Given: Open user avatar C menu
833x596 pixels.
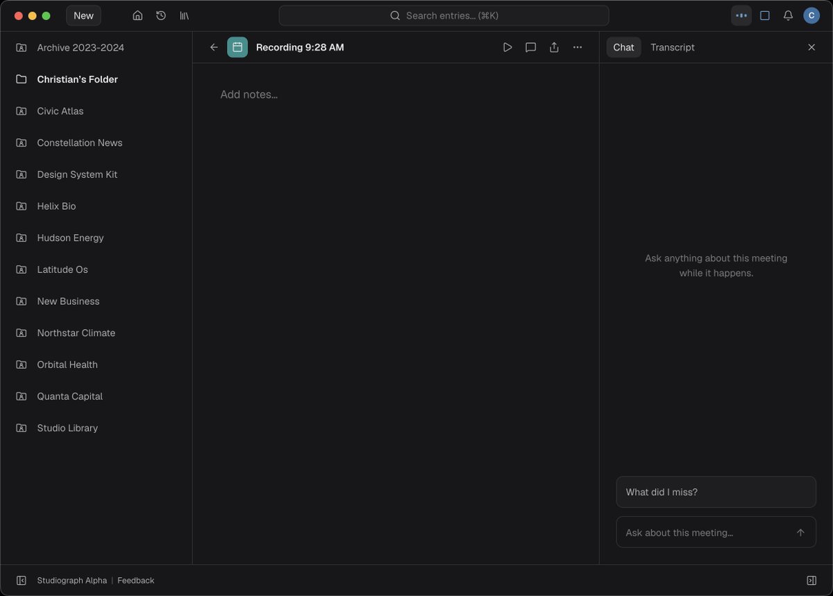Looking at the screenshot, I should coord(811,15).
